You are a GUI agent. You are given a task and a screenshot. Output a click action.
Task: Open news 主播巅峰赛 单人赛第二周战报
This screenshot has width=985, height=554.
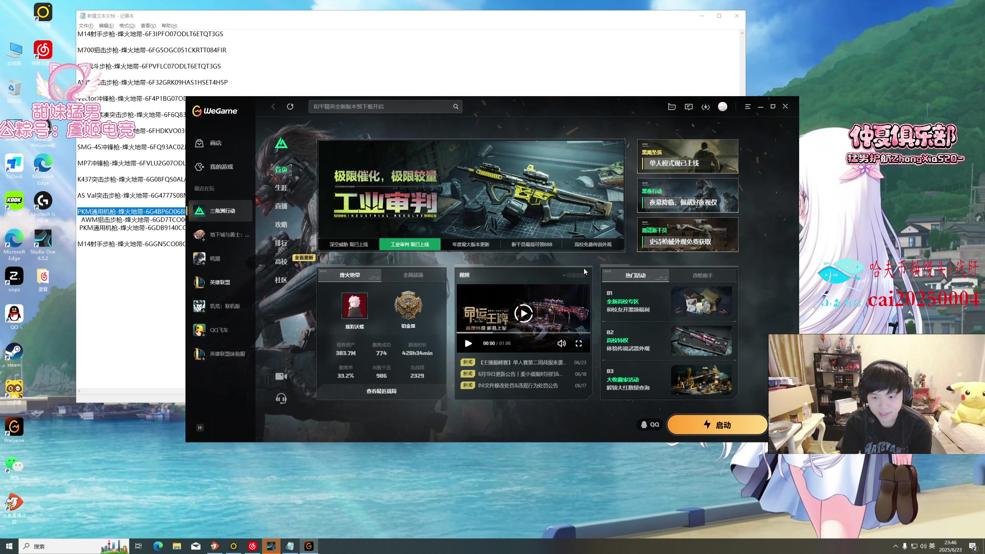coord(523,362)
